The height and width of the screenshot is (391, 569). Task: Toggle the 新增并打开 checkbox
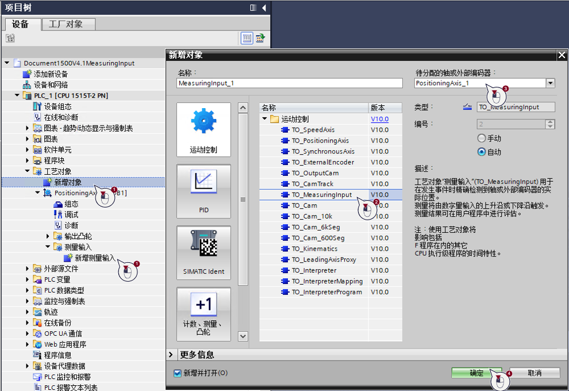coord(178,373)
